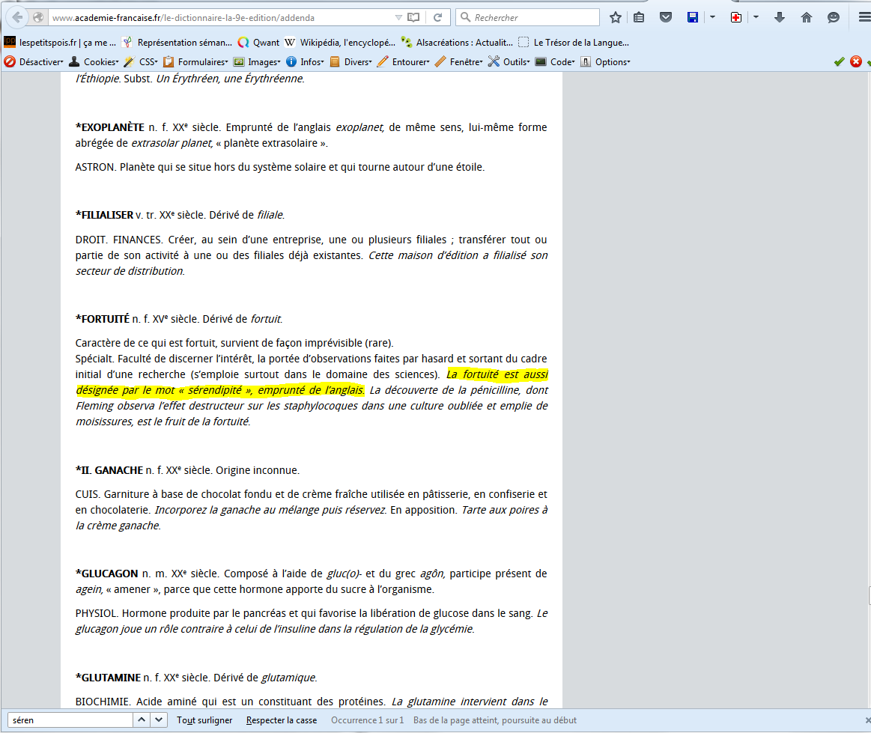This screenshot has height=733, width=871.
Task: Open Pocket saved list icon
Action: (665, 17)
